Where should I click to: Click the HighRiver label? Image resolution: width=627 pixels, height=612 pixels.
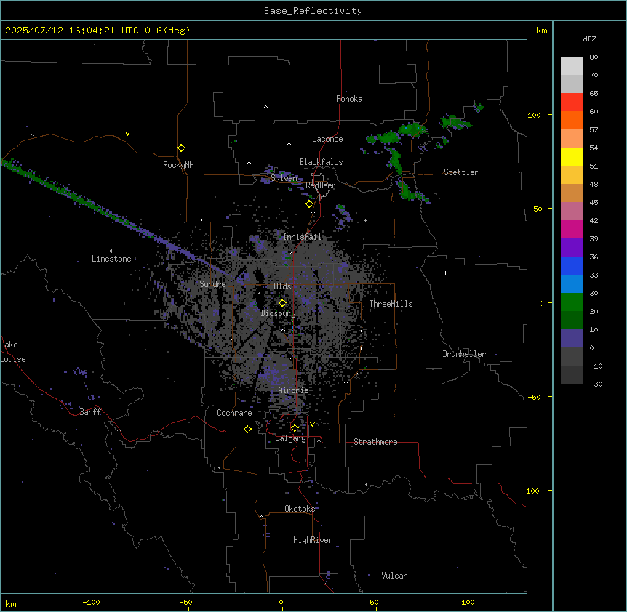(x=313, y=540)
